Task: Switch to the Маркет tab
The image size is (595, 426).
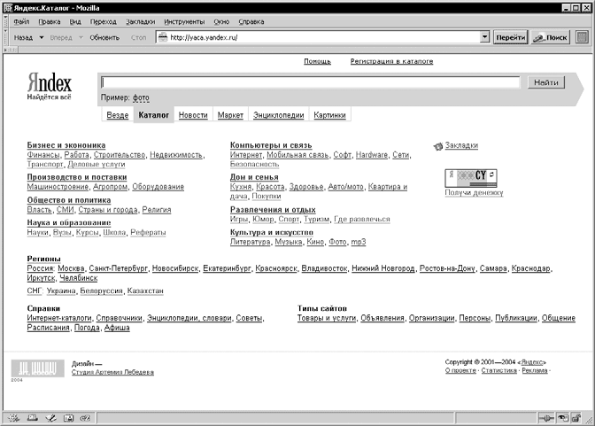Action: 230,115
